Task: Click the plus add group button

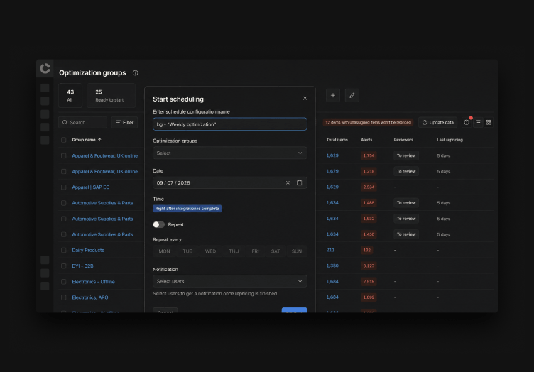Action: [x=333, y=95]
